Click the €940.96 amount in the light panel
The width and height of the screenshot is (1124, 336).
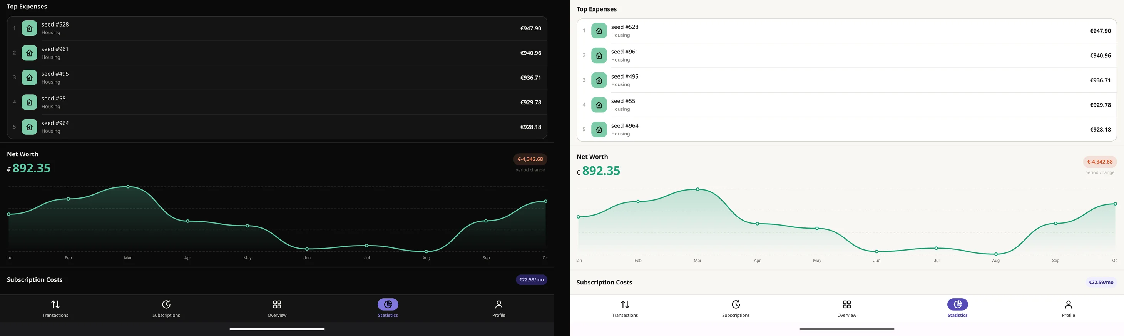(1100, 55)
